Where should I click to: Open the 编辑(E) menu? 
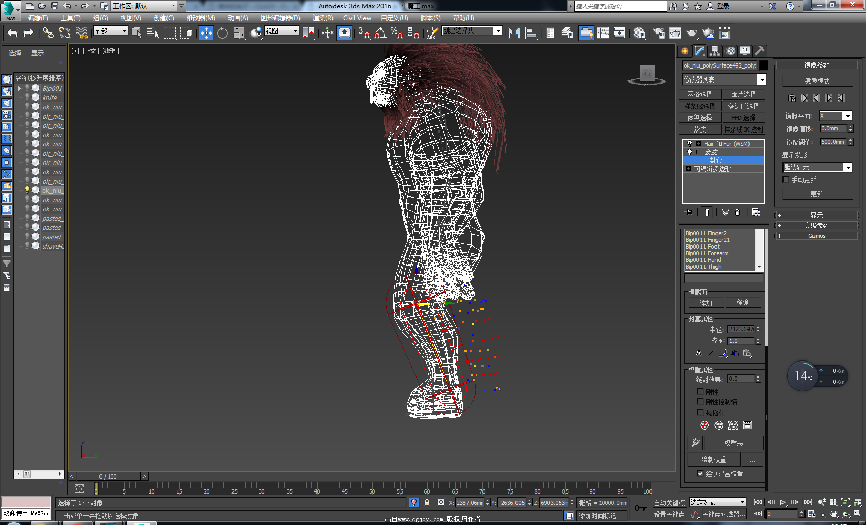tap(38, 18)
